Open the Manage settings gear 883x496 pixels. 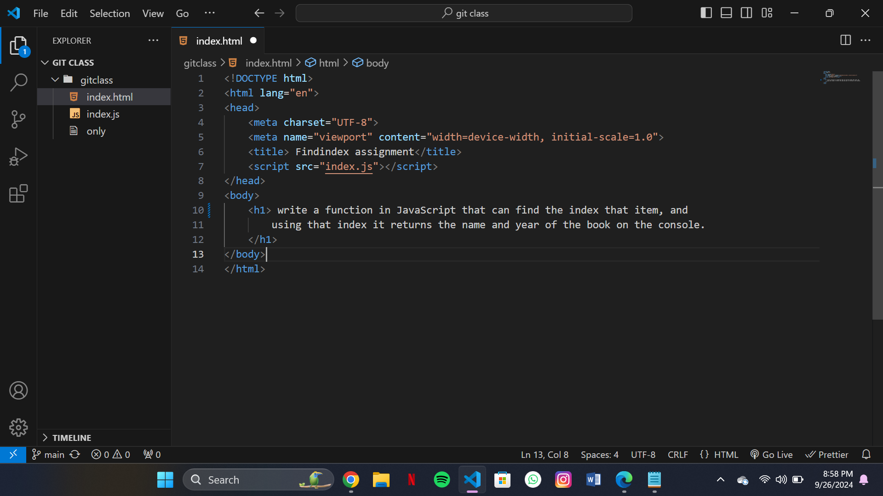pos(18,428)
